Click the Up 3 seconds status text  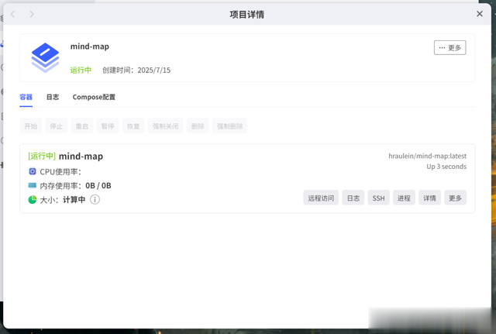[446, 167]
